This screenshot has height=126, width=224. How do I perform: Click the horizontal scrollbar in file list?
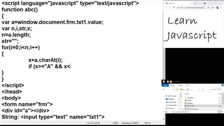point(191,109)
